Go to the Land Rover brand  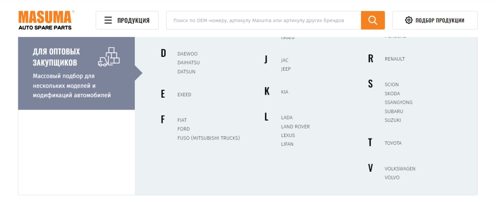[x=295, y=126]
